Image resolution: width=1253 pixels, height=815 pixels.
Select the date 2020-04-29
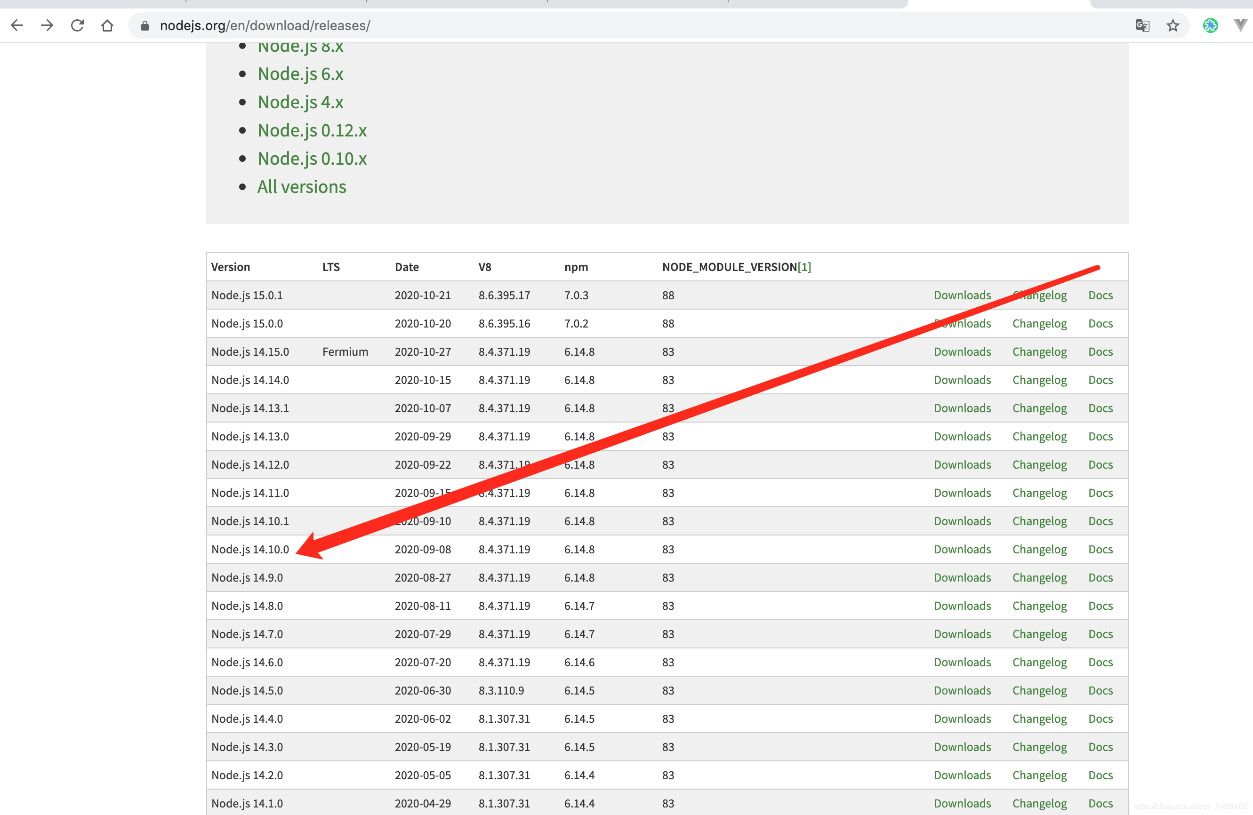point(423,803)
